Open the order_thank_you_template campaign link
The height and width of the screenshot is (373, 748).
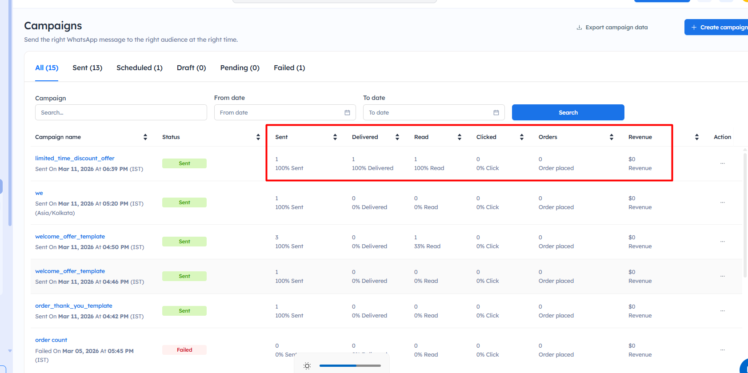(74, 306)
